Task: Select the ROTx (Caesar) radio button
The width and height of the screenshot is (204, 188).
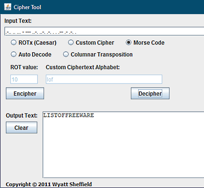Action: [34, 43]
